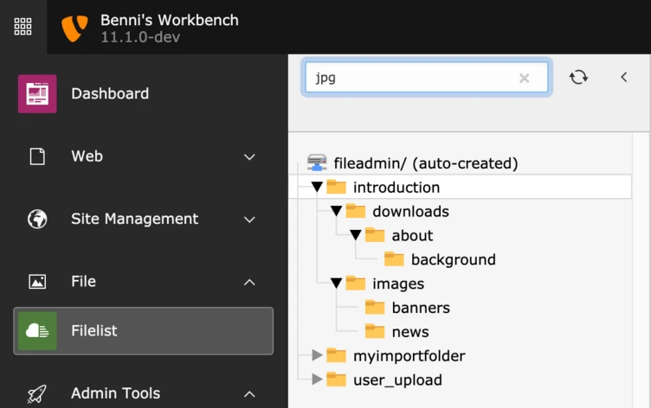
Task: Expand the myimportfolder node
Action: click(317, 355)
